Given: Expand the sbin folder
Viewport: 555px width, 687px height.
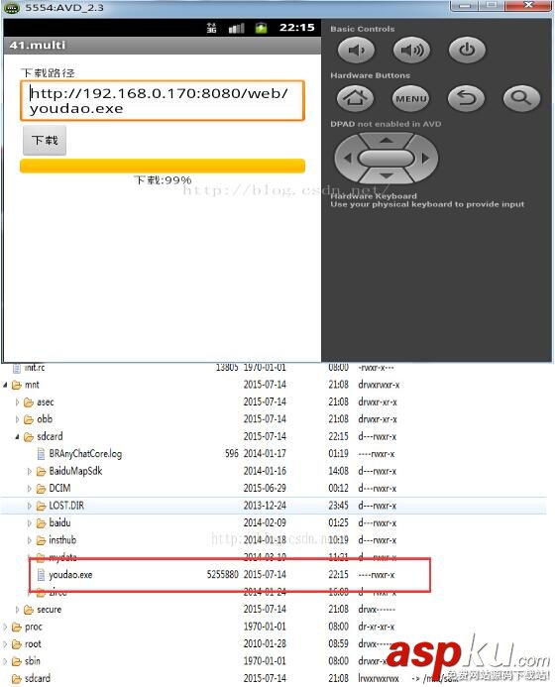Looking at the screenshot, I should click(5, 660).
